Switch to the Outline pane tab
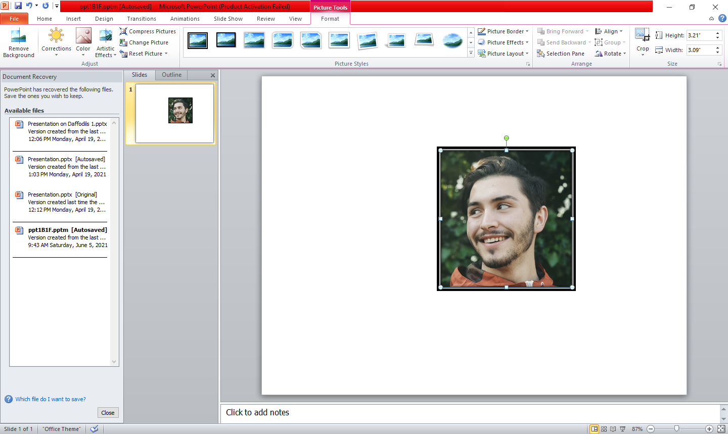Image resolution: width=728 pixels, height=434 pixels. tap(172, 75)
